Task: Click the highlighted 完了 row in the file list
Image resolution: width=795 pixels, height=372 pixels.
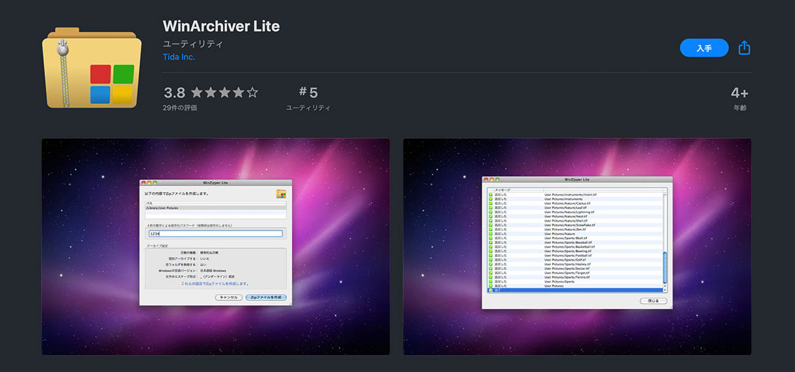Action: coord(575,290)
